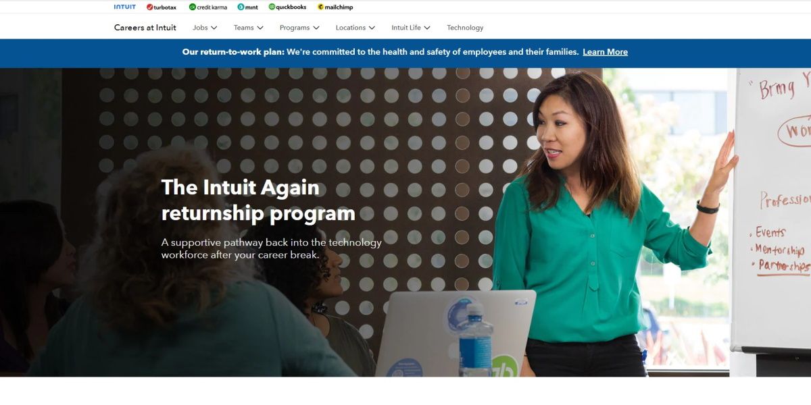811x405 pixels.
Task: Click the return-to-work plan banner text
Action: point(380,52)
